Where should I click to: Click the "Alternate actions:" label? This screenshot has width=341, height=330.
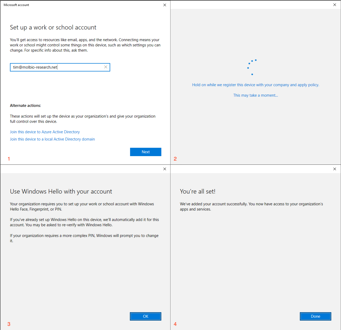(25, 106)
